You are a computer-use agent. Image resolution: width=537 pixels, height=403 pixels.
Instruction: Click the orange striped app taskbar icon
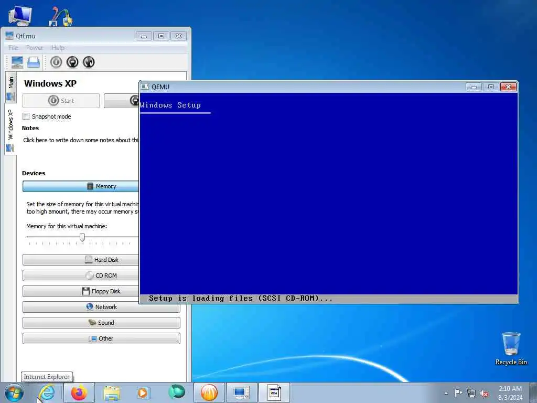209,393
